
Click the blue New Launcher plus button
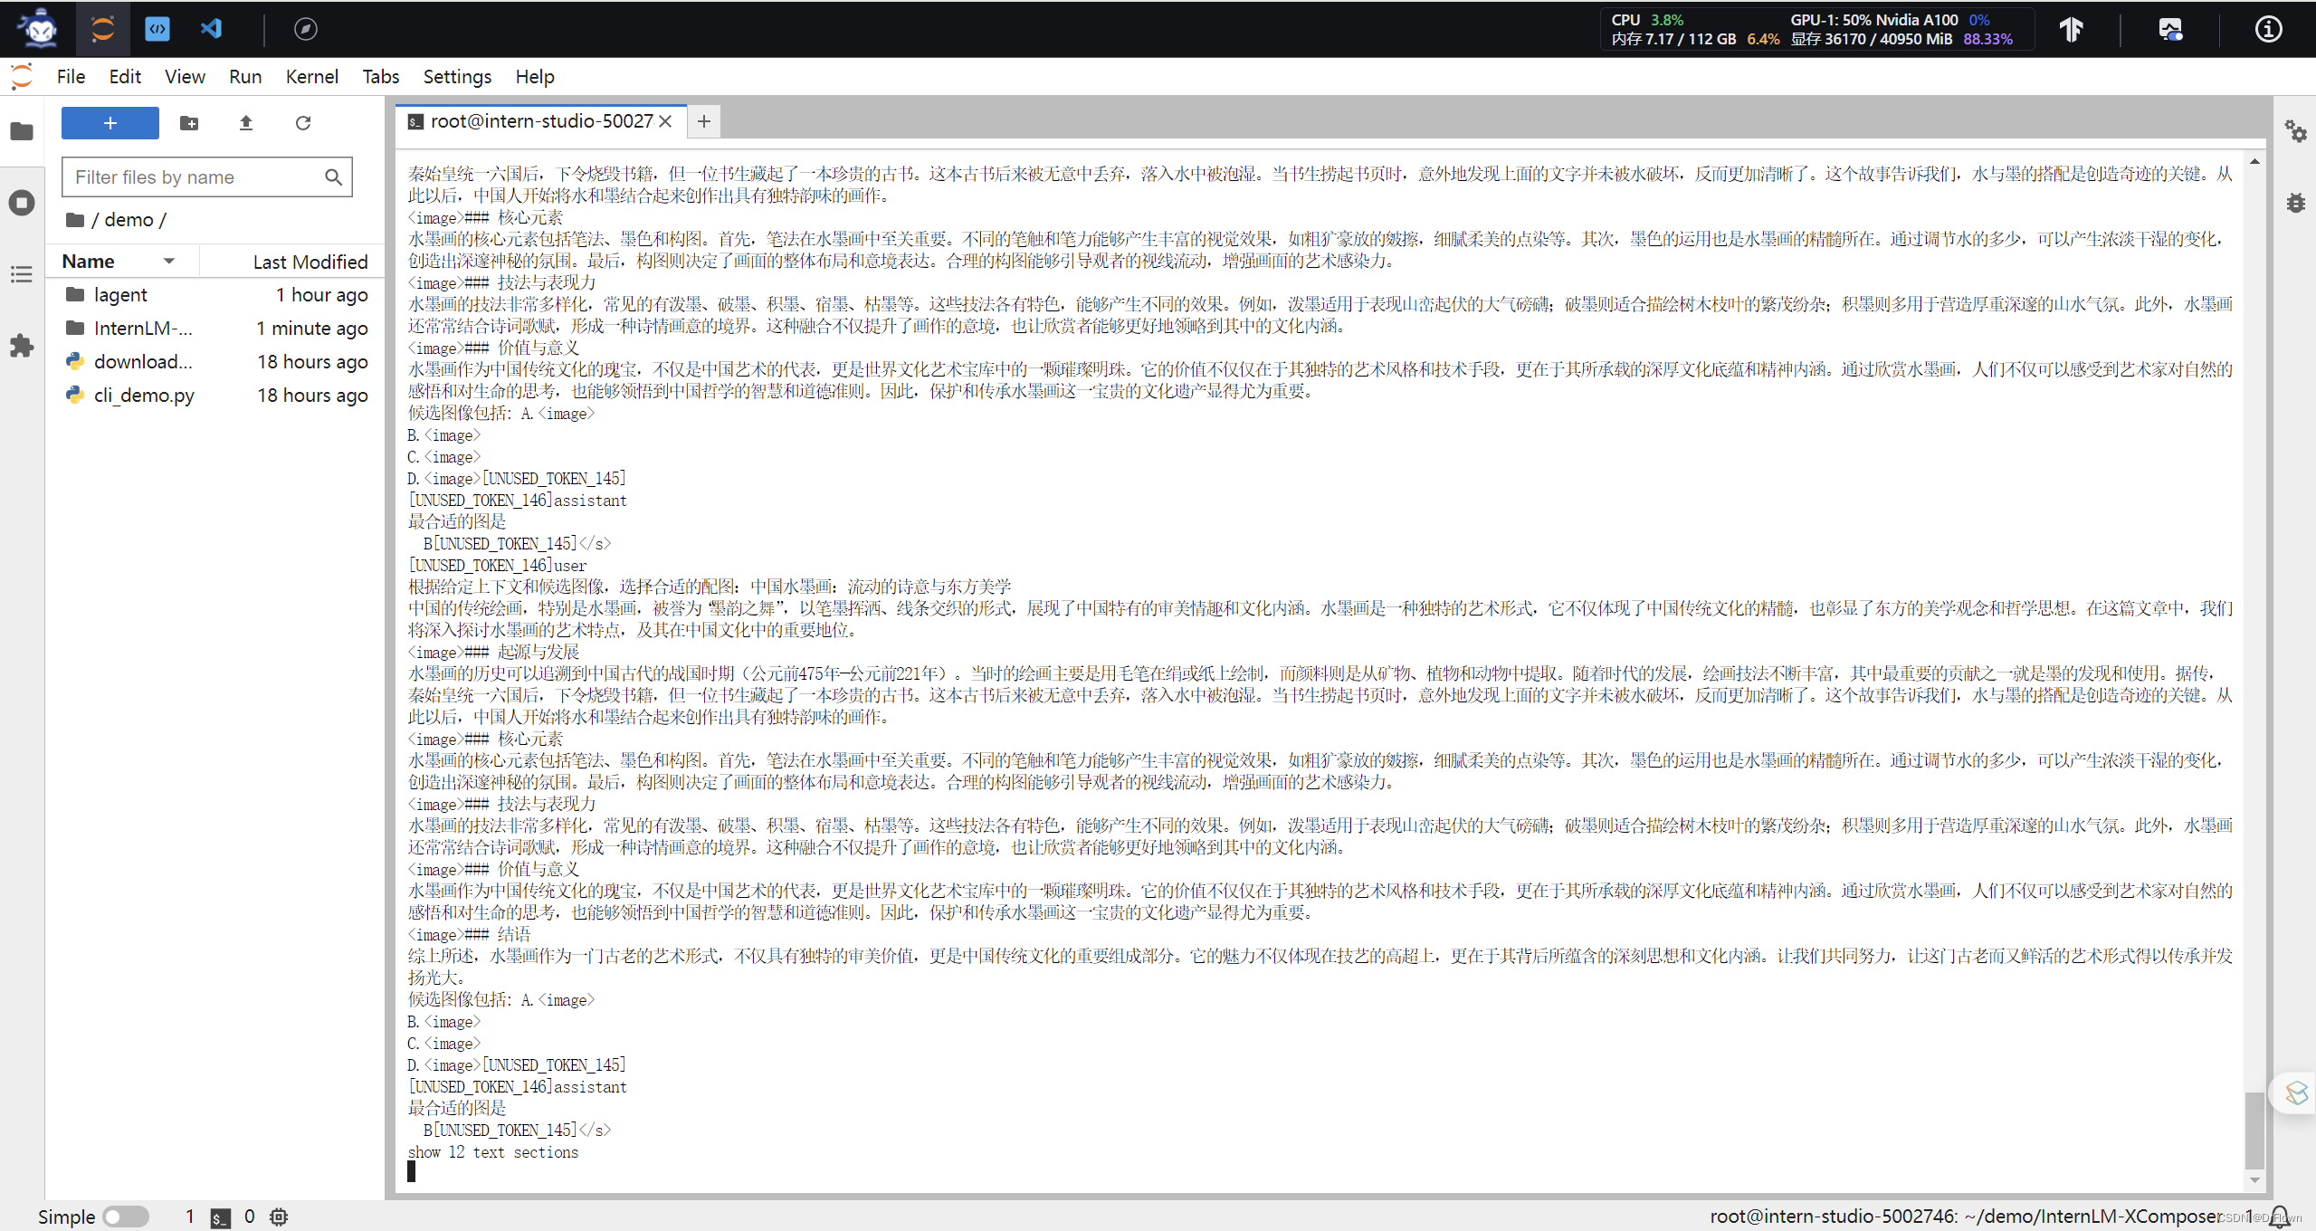coord(110,123)
